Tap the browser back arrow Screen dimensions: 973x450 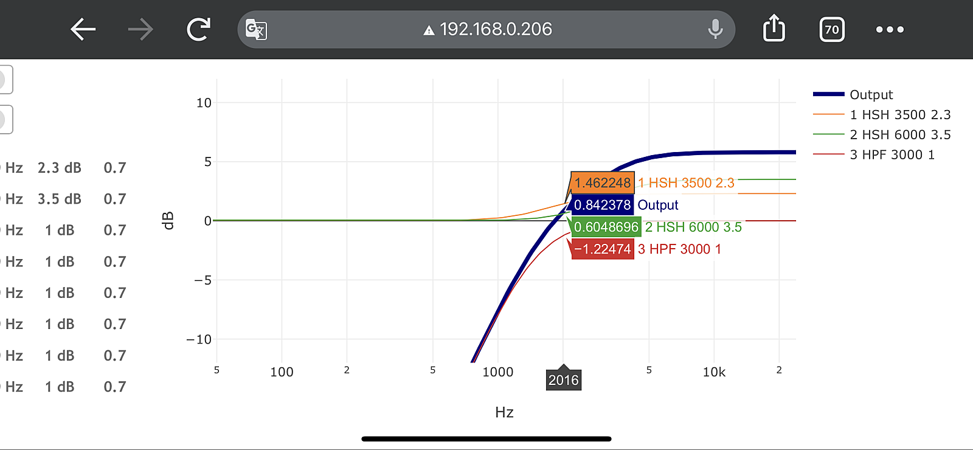click(x=83, y=29)
